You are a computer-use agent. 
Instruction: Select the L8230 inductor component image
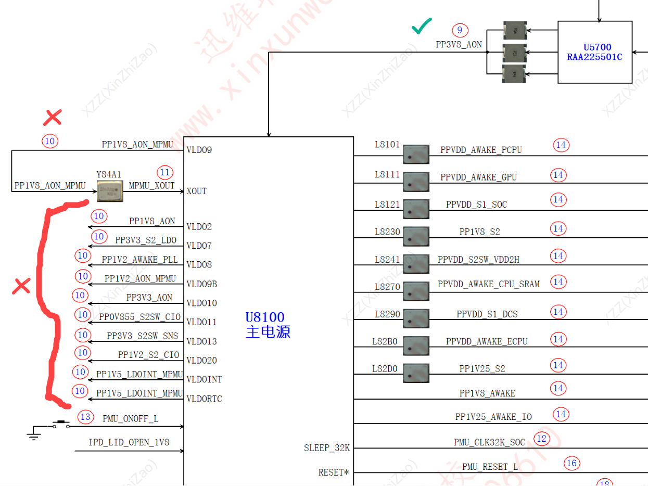pos(416,237)
